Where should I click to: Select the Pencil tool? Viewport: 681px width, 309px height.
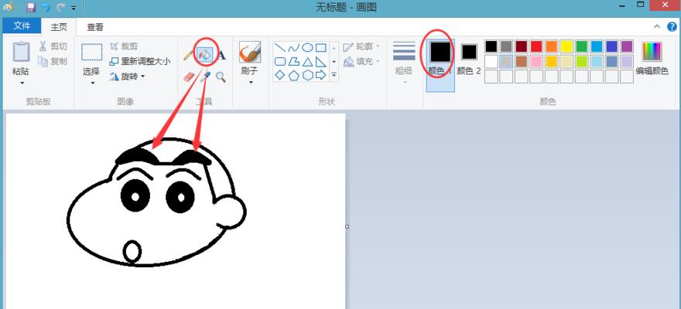(x=188, y=56)
